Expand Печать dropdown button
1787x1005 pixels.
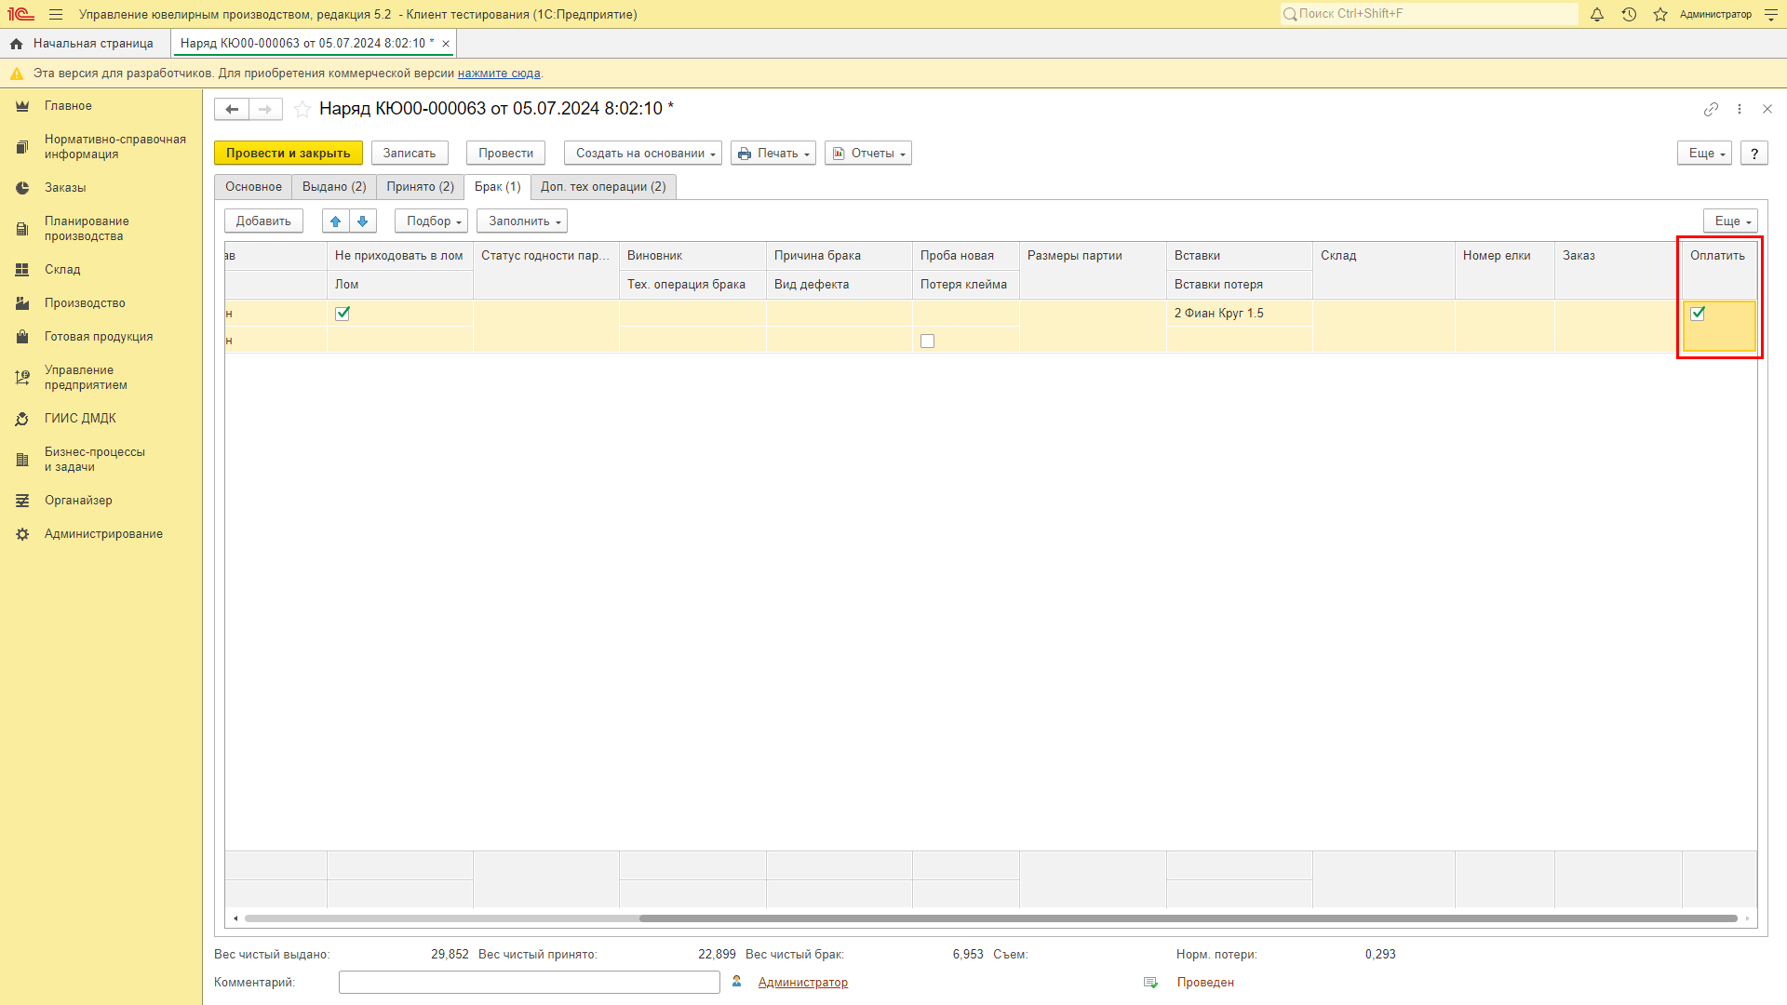(x=773, y=154)
